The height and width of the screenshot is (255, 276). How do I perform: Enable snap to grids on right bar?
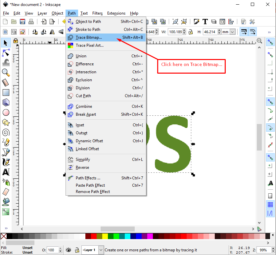pos(270,204)
